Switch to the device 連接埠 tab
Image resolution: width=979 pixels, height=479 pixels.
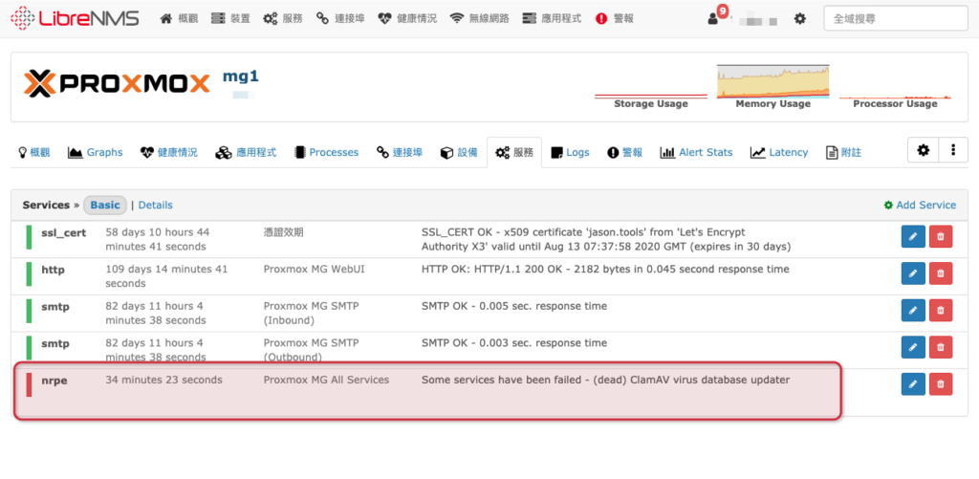[400, 152]
